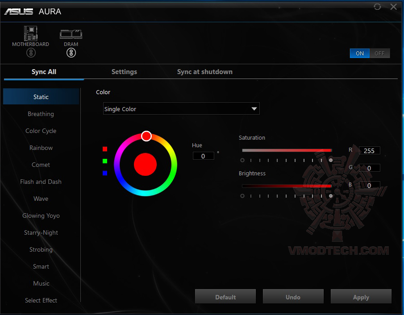Turn lighting OFF with the OFF switch
This screenshot has height=315, width=404.
tap(379, 53)
